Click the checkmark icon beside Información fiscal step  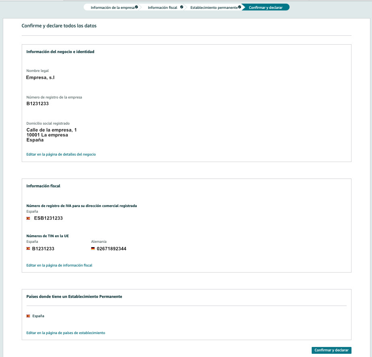(x=181, y=7)
